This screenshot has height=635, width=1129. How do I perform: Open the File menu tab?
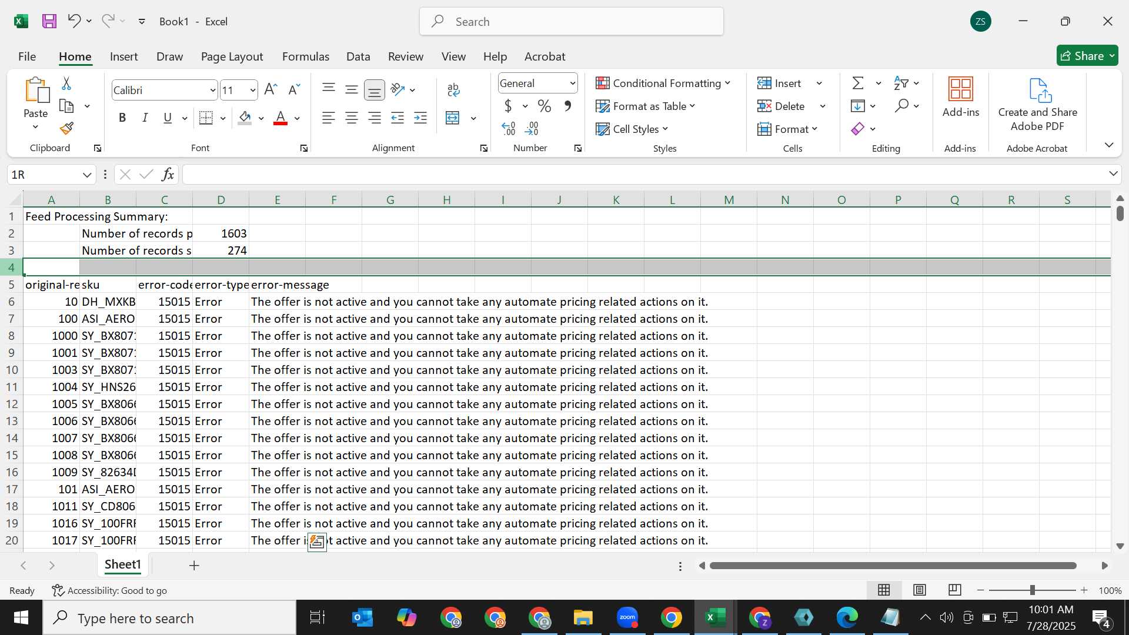point(27,56)
